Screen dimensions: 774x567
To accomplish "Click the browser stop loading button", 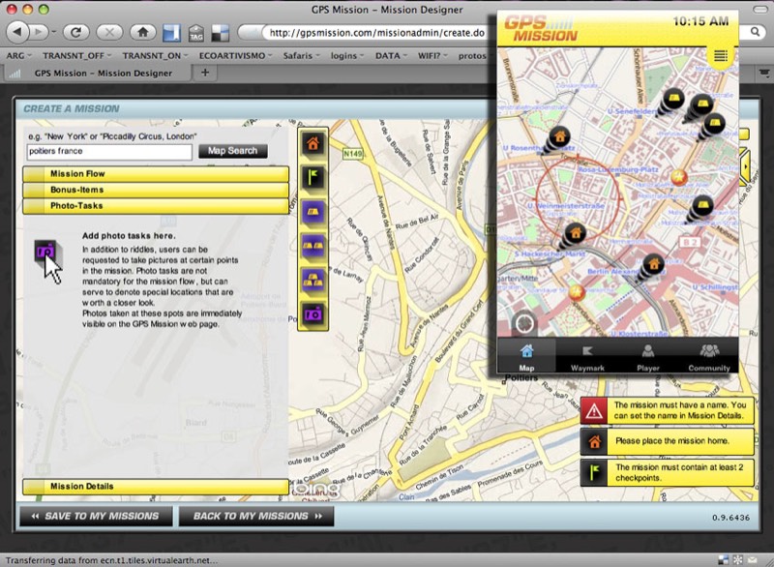I will 109,33.
